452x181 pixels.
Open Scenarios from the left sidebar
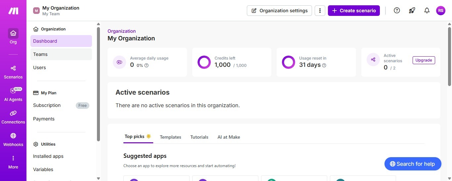[x=13, y=72]
